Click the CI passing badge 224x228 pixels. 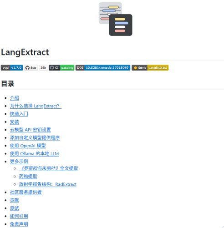tap(61, 68)
